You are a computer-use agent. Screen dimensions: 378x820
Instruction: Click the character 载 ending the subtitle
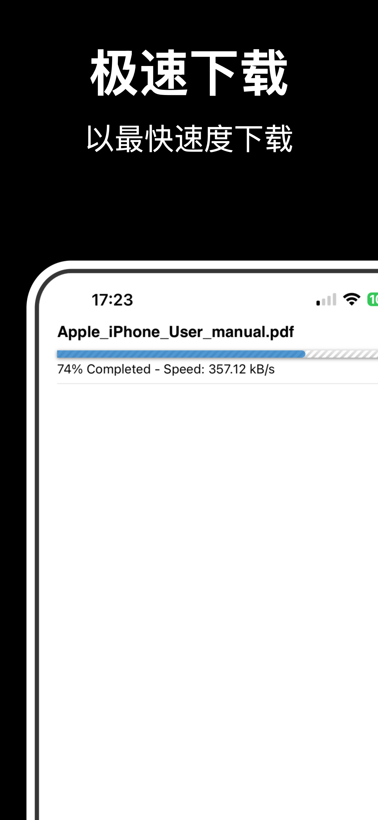point(279,139)
